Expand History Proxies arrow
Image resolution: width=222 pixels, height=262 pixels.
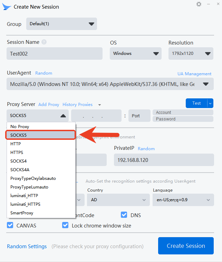tap(100, 105)
